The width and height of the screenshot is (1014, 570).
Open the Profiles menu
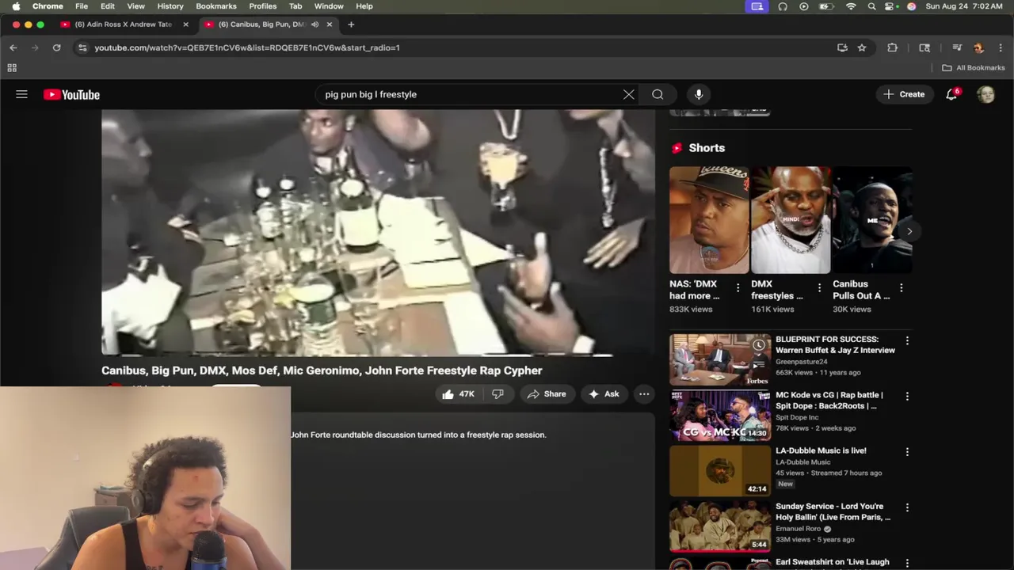click(263, 6)
